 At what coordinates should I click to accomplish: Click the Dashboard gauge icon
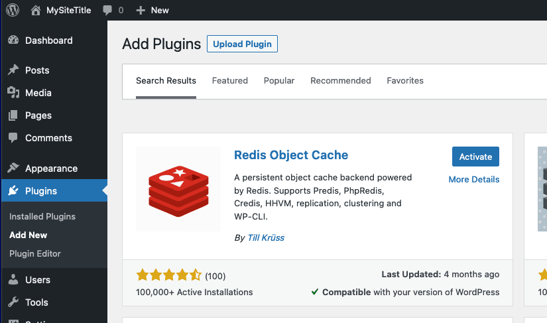pos(13,40)
